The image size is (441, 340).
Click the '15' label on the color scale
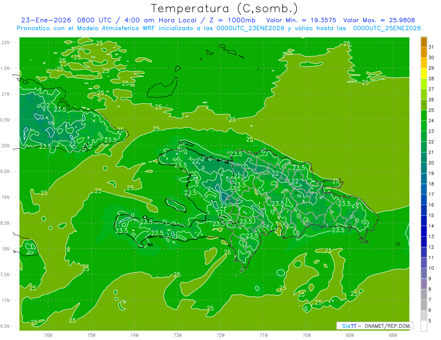point(431,215)
